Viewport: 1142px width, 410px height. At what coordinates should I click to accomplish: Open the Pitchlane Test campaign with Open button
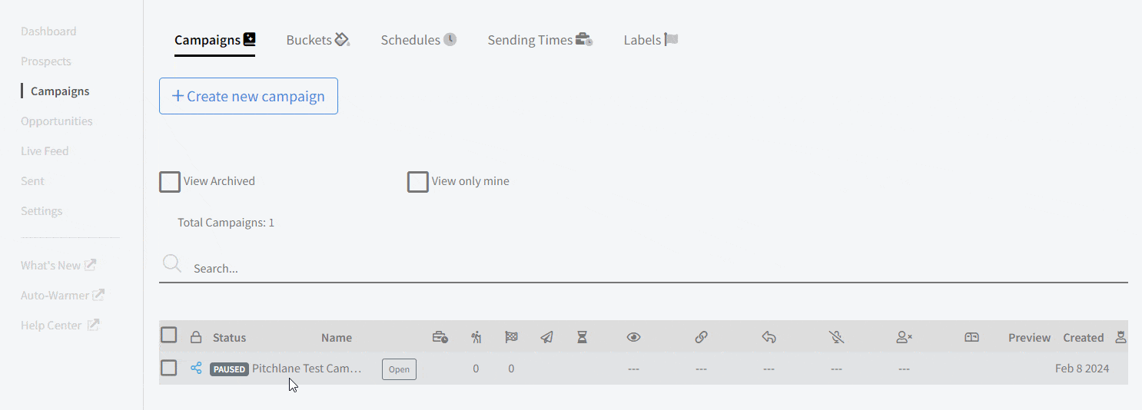[x=399, y=369]
